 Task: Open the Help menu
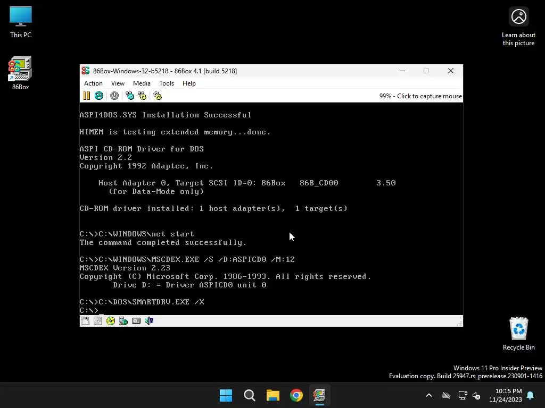pyautogui.click(x=189, y=83)
